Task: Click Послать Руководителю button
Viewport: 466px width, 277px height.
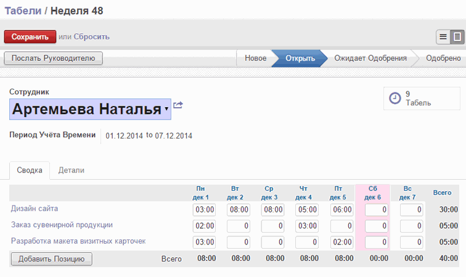Action: click(x=53, y=58)
